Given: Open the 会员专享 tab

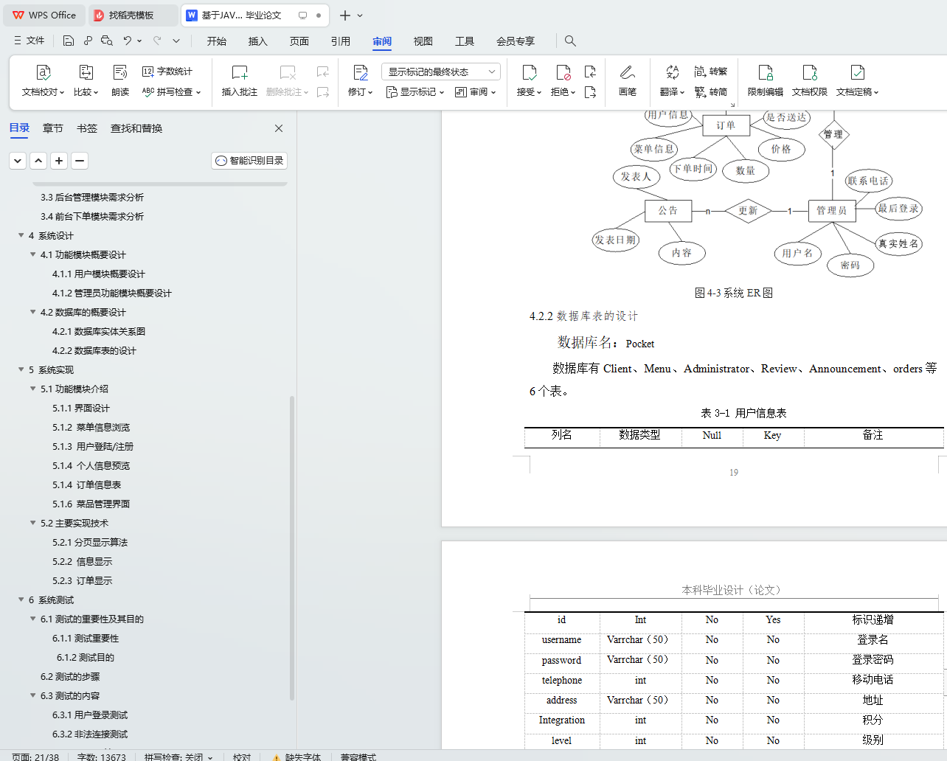Looking at the screenshot, I should coord(516,41).
